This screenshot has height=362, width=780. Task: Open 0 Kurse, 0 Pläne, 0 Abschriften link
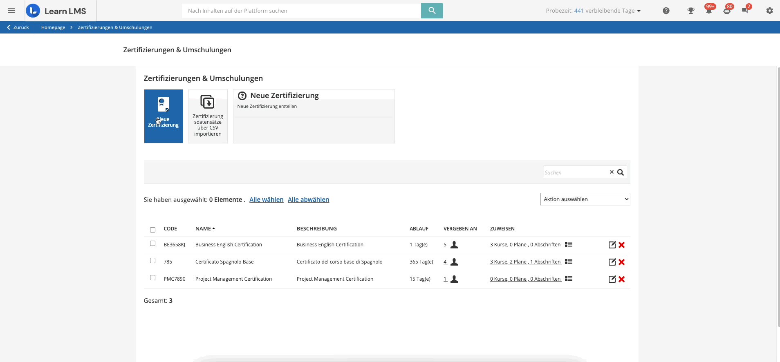point(525,279)
